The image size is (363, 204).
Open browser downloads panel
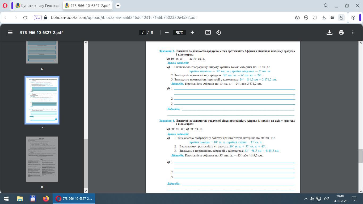tap(324, 18)
